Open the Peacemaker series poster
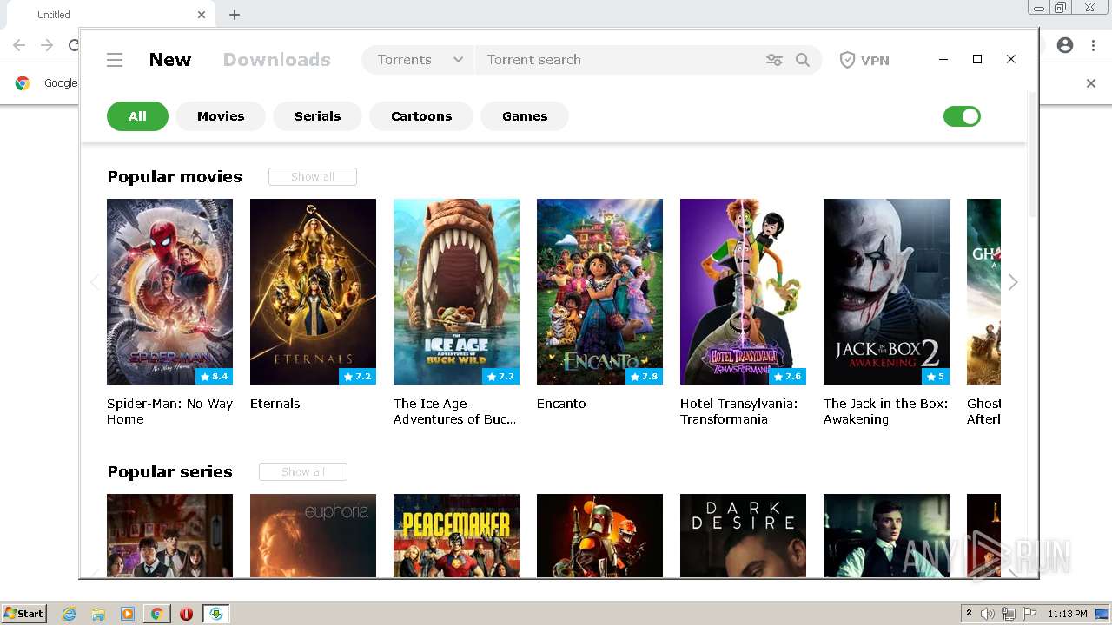 [456, 536]
